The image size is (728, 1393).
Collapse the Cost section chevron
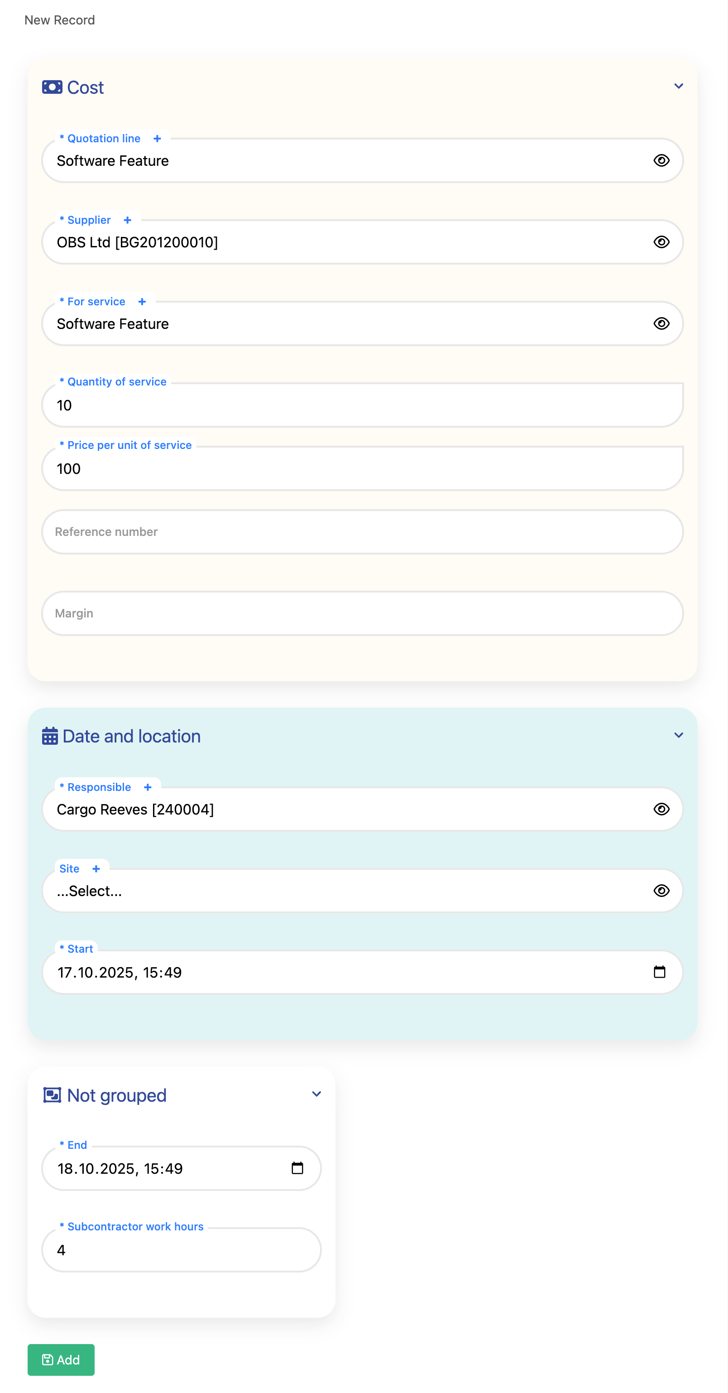pos(678,86)
